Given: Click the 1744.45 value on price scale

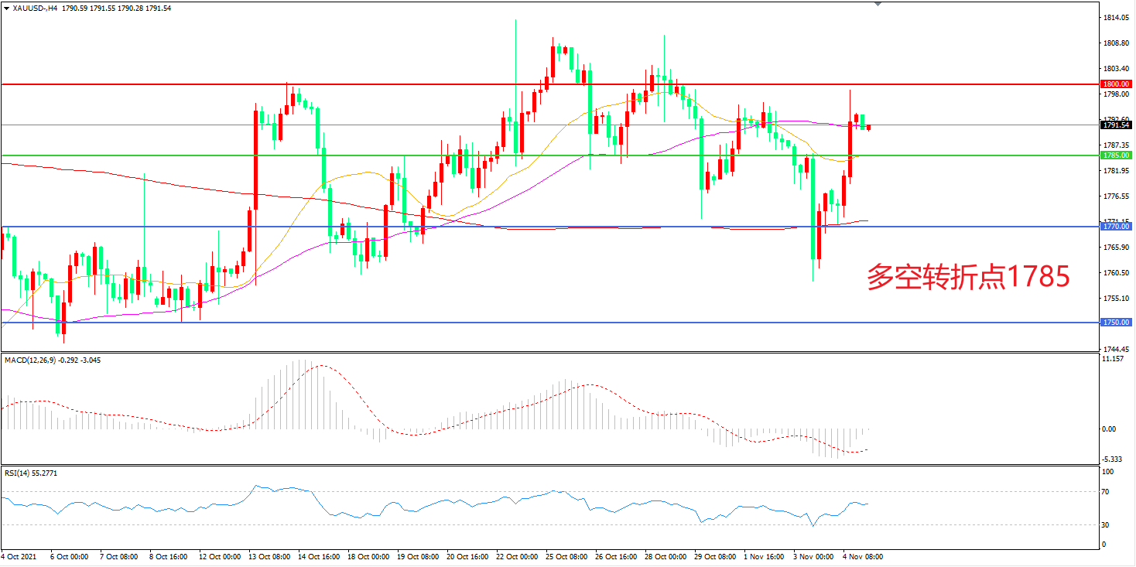Looking at the screenshot, I should (x=1114, y=349).
